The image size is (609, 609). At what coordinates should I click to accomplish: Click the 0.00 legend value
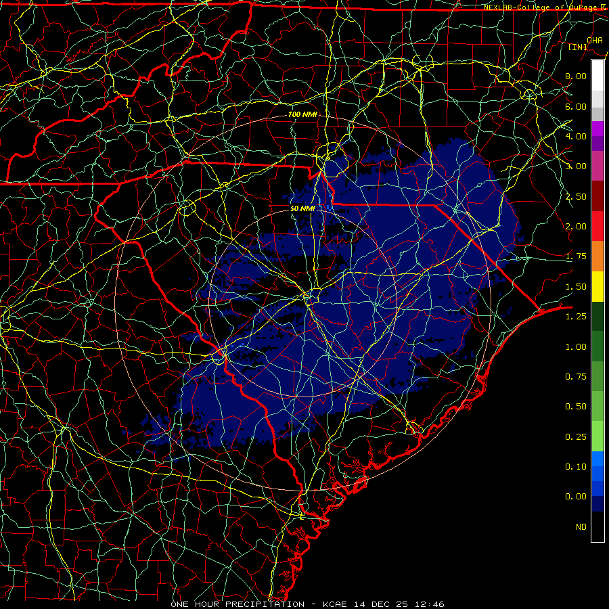576,497
